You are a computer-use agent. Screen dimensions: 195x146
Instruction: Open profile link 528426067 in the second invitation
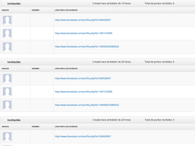coord(83,78)
